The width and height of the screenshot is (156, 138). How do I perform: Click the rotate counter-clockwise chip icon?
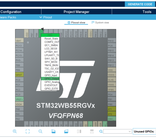66,131
